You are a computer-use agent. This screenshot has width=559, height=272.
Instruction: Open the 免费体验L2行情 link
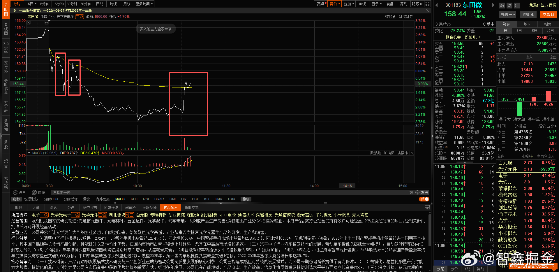click(543, 5)
